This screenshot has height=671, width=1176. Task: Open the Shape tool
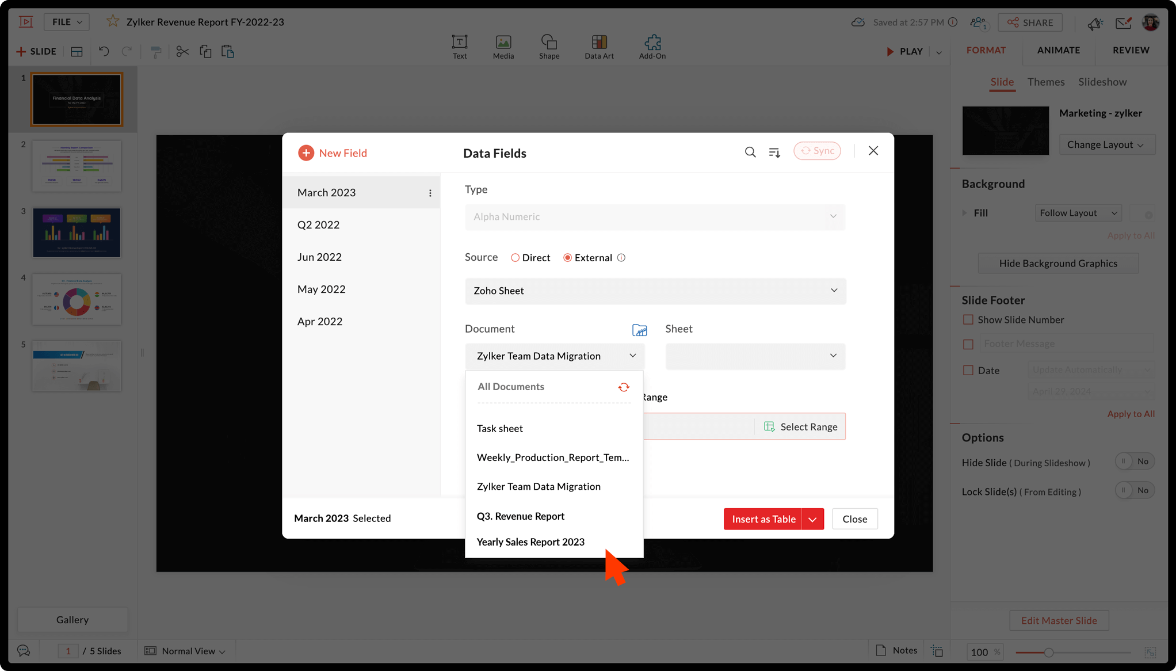[x=549, y=47]
